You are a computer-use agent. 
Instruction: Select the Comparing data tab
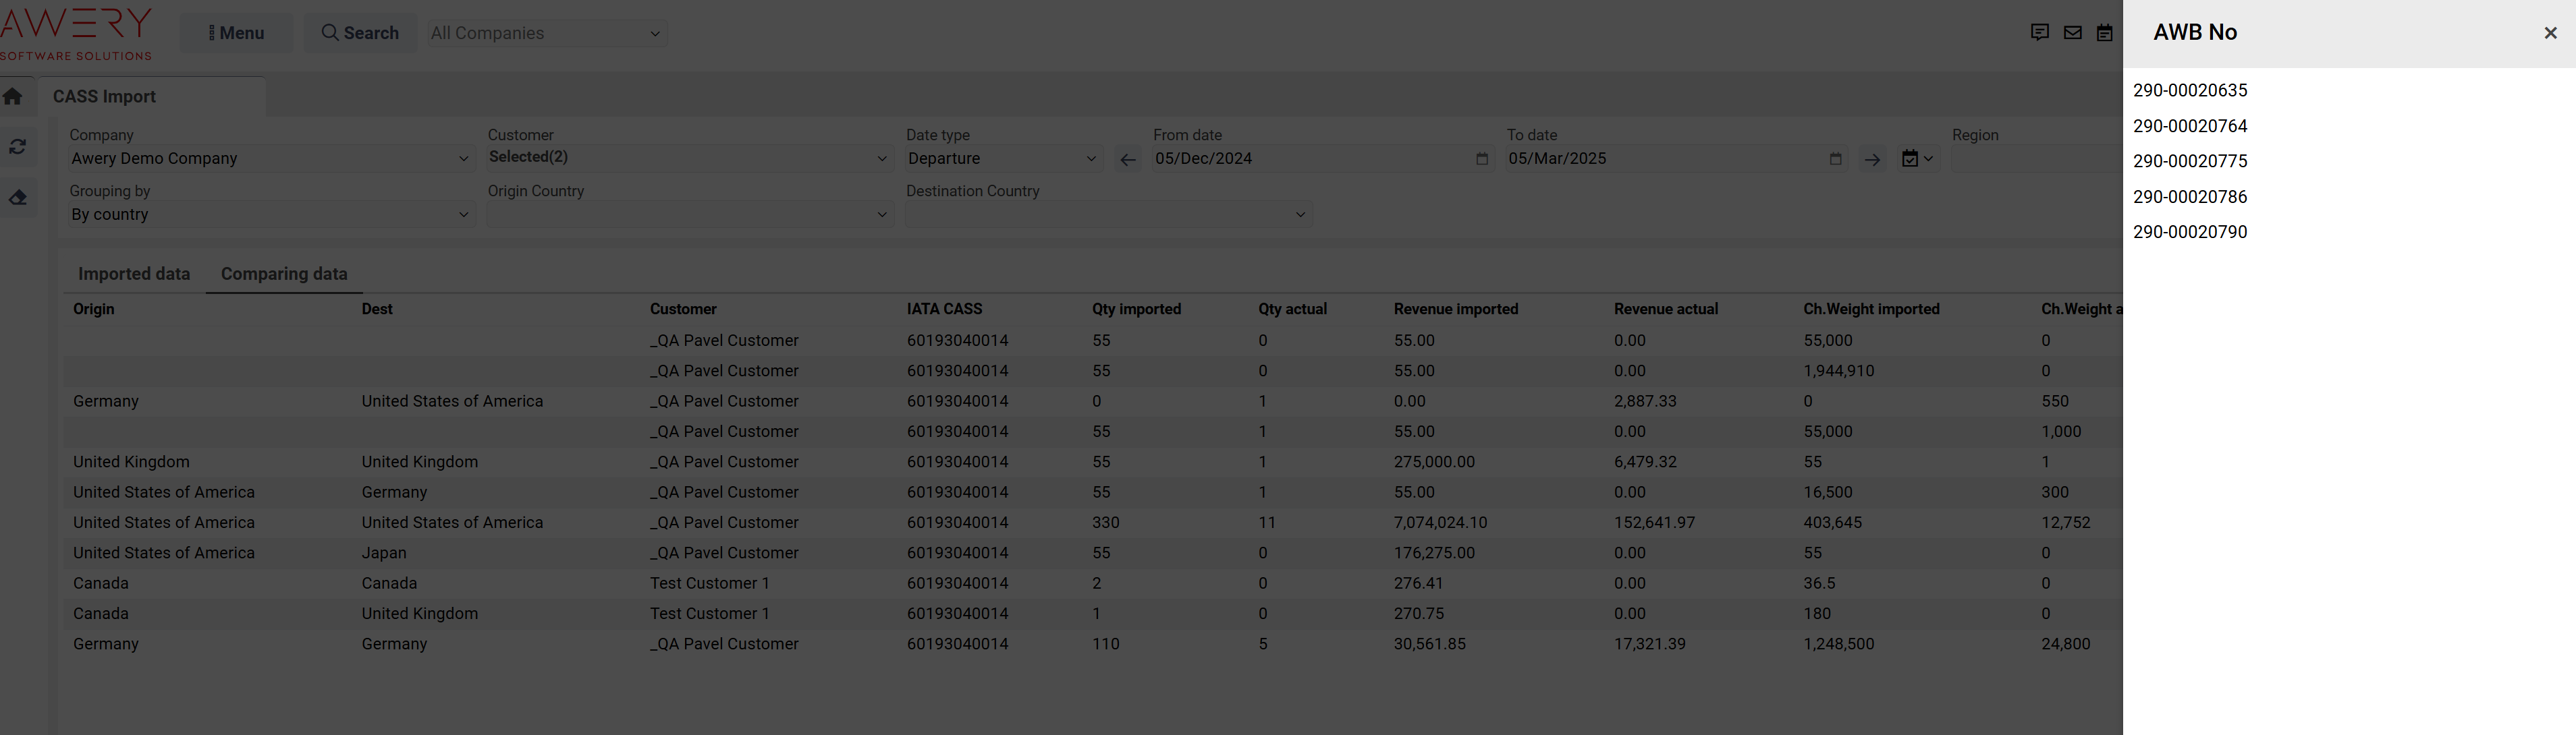click(x=284, y=274)
